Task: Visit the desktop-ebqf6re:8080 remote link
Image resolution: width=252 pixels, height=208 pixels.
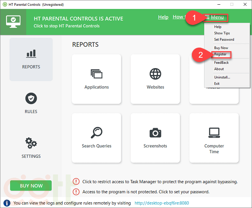Action: point(162,203)
